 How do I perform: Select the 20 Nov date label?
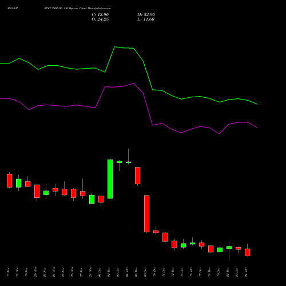(x=35, y=272)
